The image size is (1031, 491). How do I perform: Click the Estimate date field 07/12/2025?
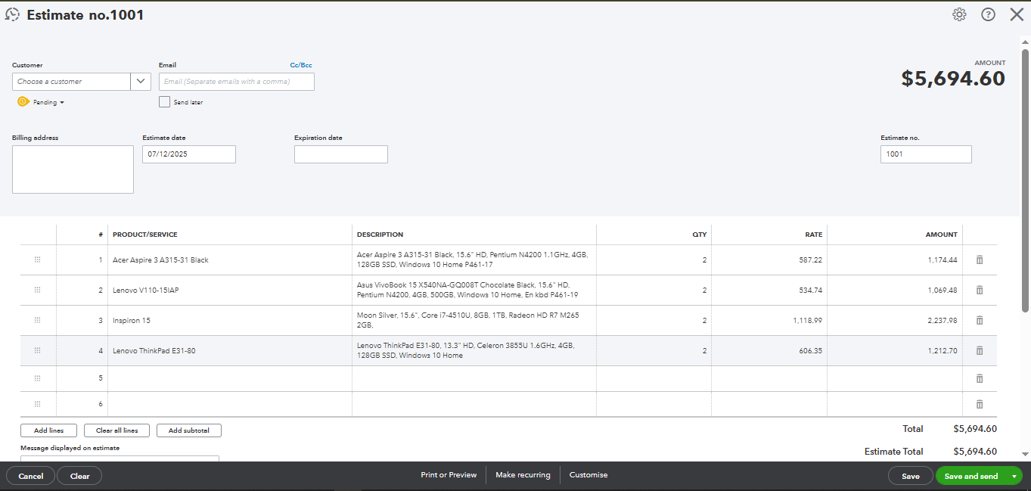(189, 154)
